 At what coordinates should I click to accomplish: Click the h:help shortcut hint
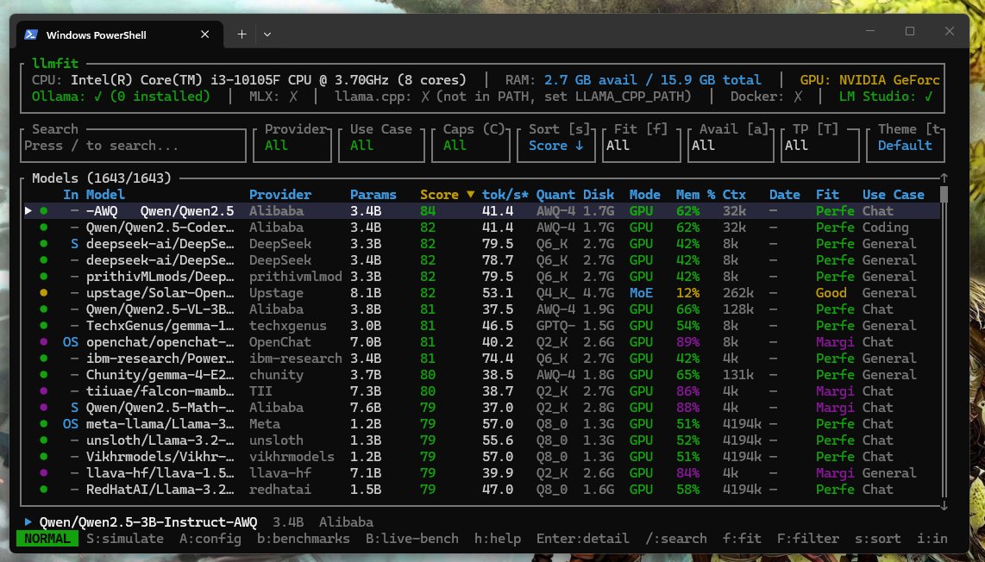[498, 538]
